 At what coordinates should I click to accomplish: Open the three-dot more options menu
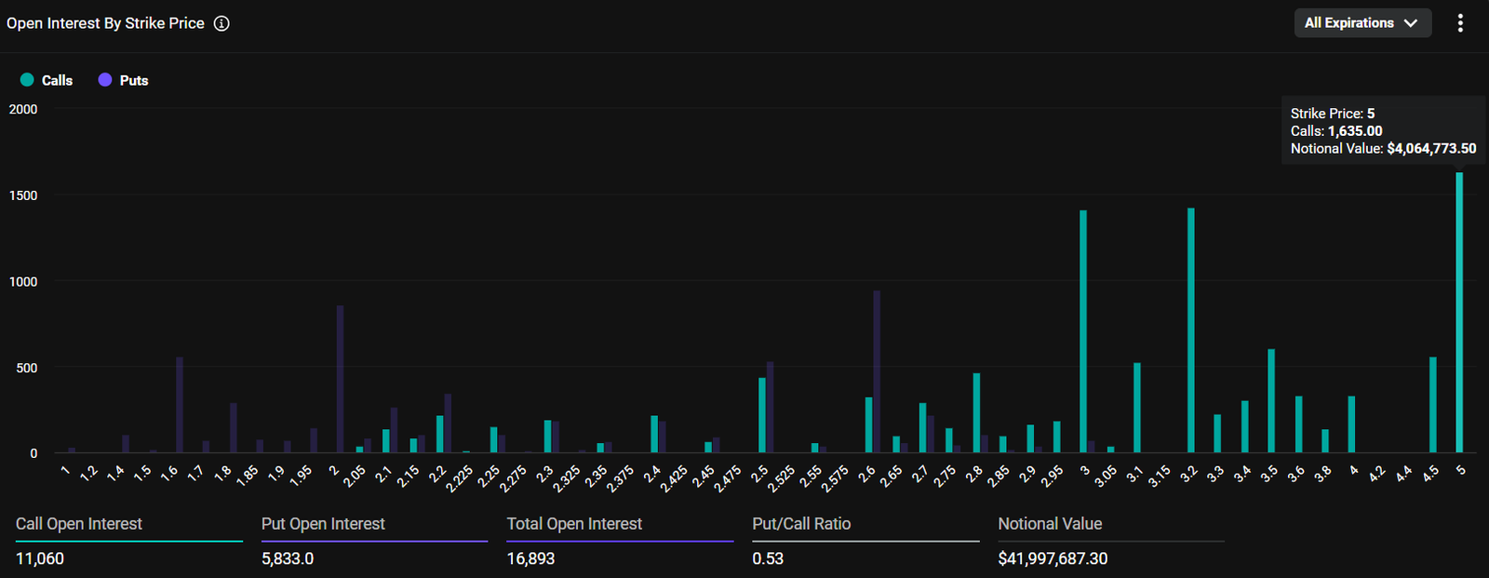[1460, 23]
